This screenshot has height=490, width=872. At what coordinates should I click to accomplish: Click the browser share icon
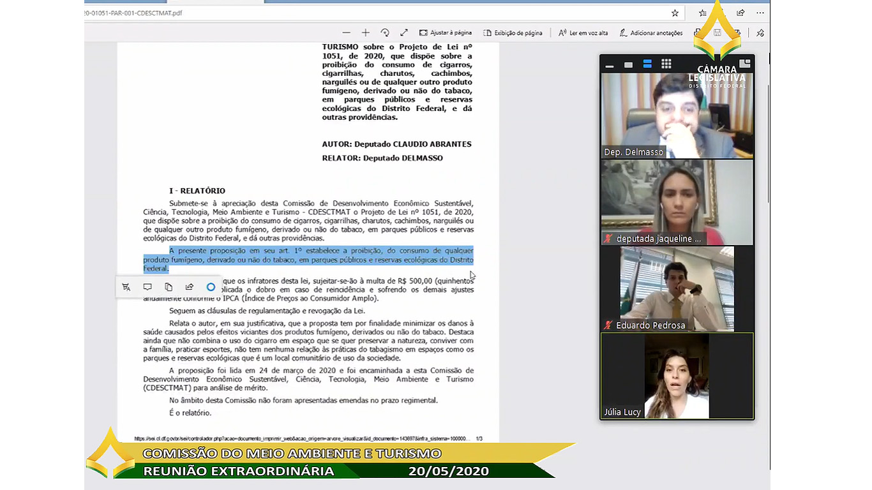(740, 13)
